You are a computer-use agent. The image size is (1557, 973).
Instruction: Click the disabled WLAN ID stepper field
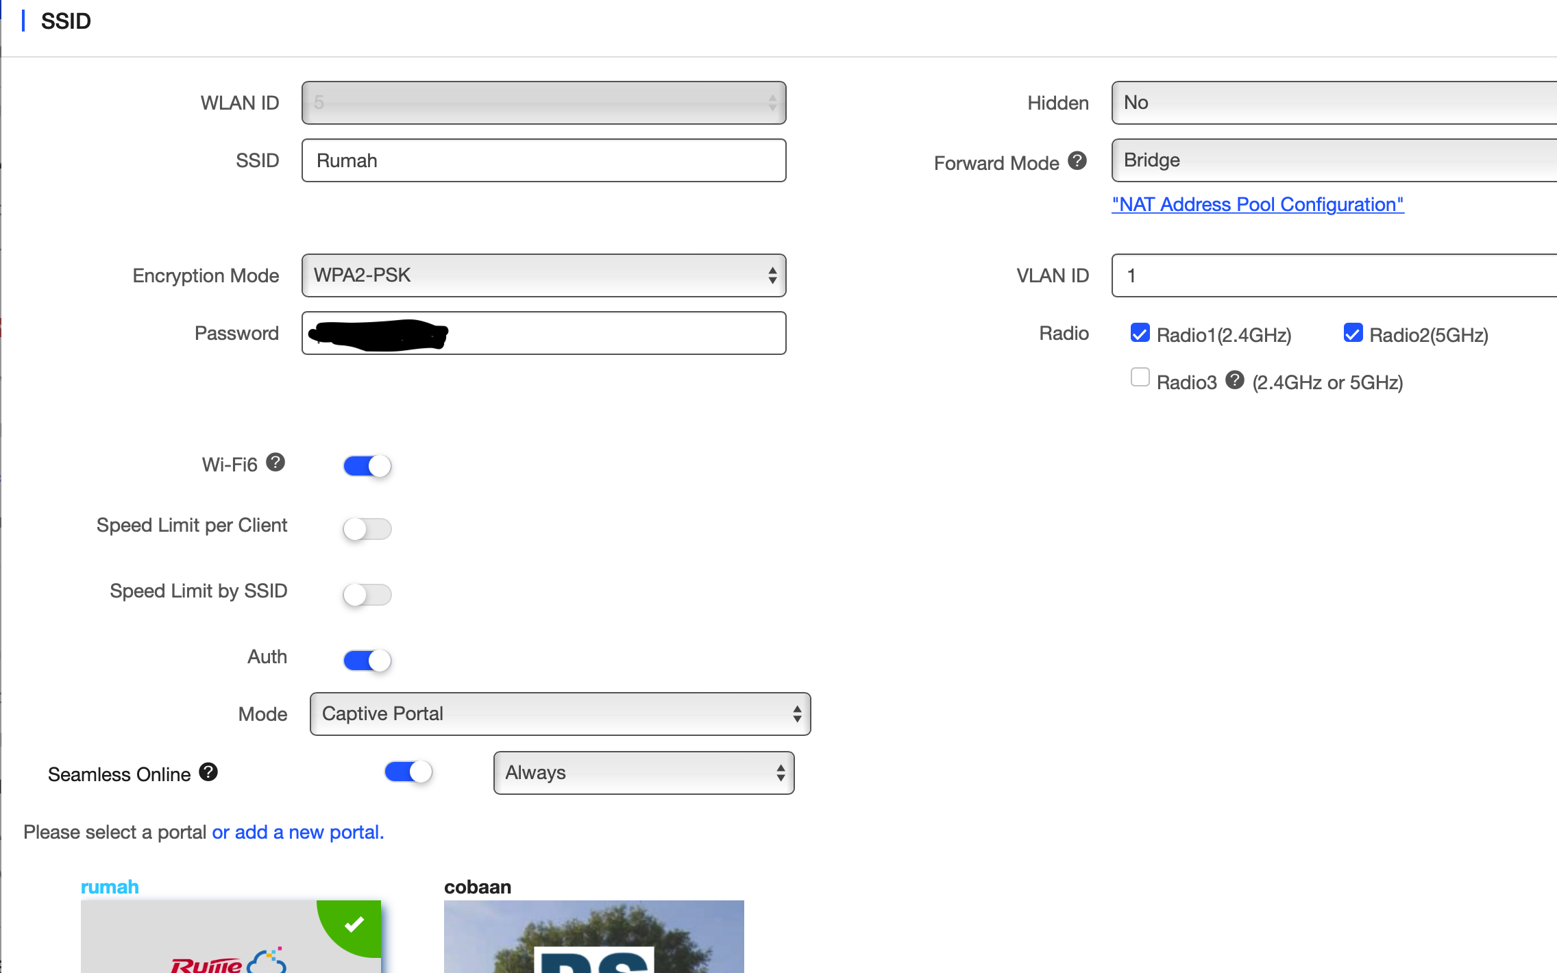click(x=543, y=103)
